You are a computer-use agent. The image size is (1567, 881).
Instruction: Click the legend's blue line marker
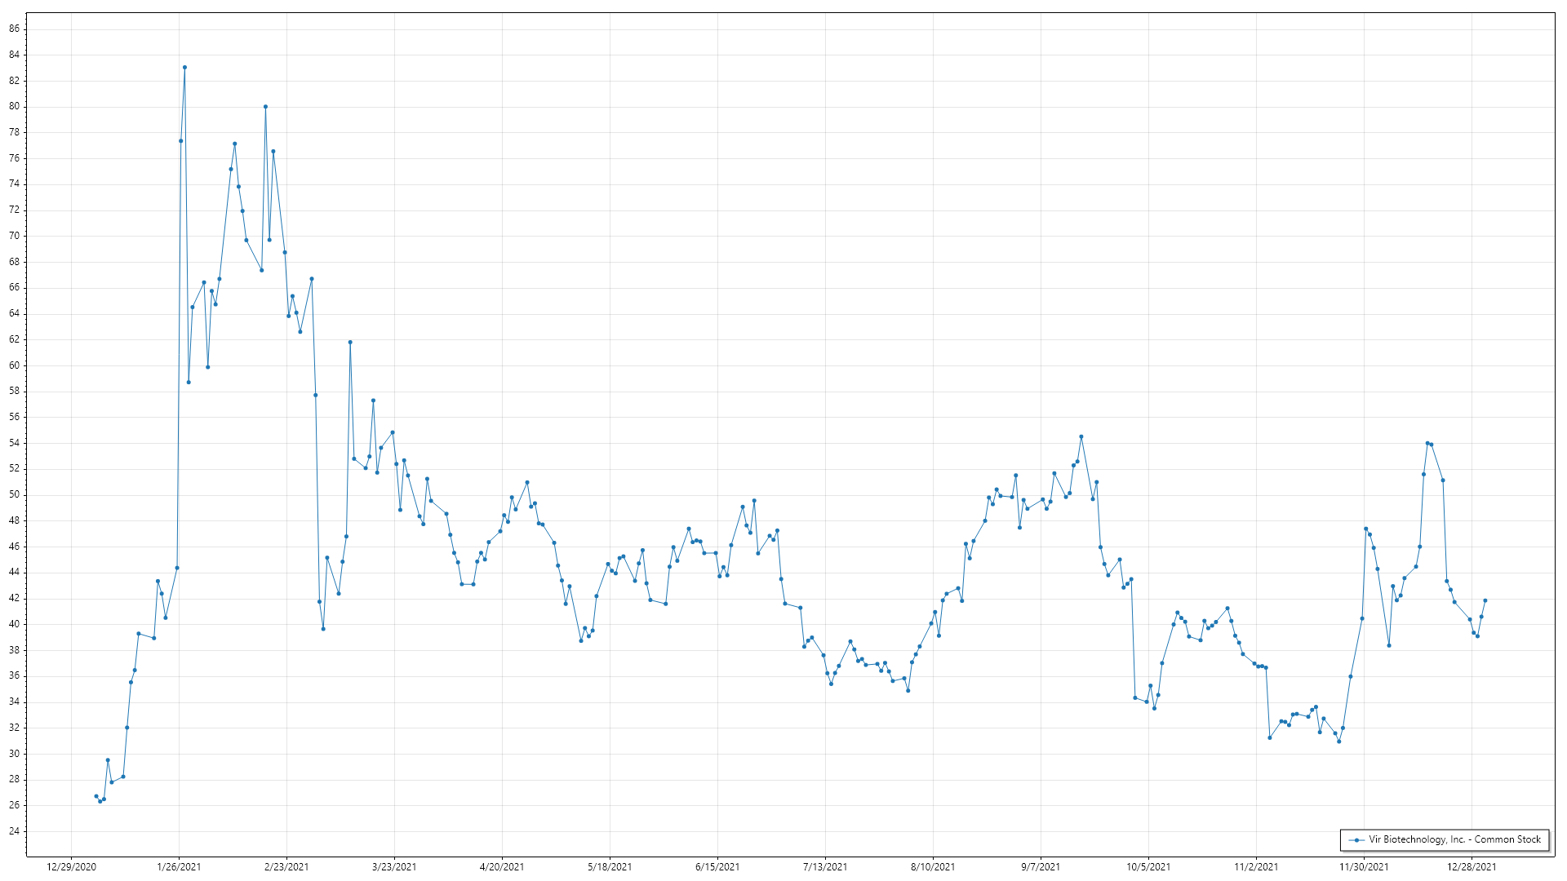click(1356, 840)
